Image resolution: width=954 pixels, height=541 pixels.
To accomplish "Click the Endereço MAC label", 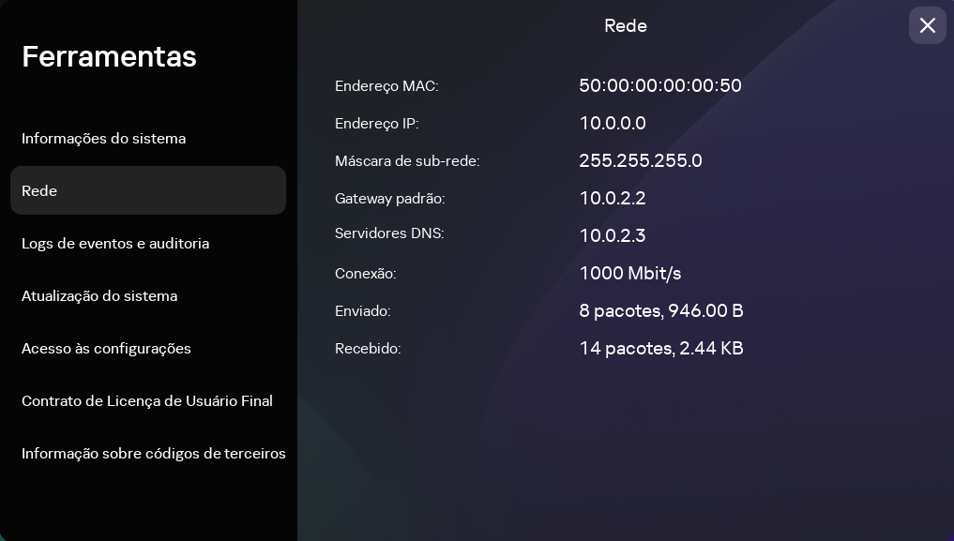I will point(386,86).
